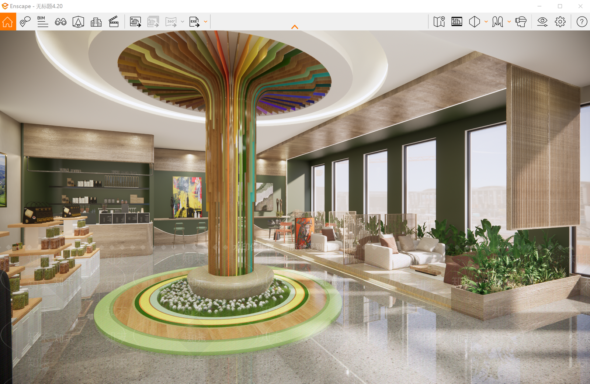Toggle the projection view icon
The height and width of the screenshot is (384, 590).
pos(475,22)
